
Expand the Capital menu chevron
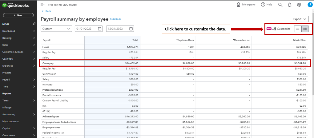pos(34,128)
